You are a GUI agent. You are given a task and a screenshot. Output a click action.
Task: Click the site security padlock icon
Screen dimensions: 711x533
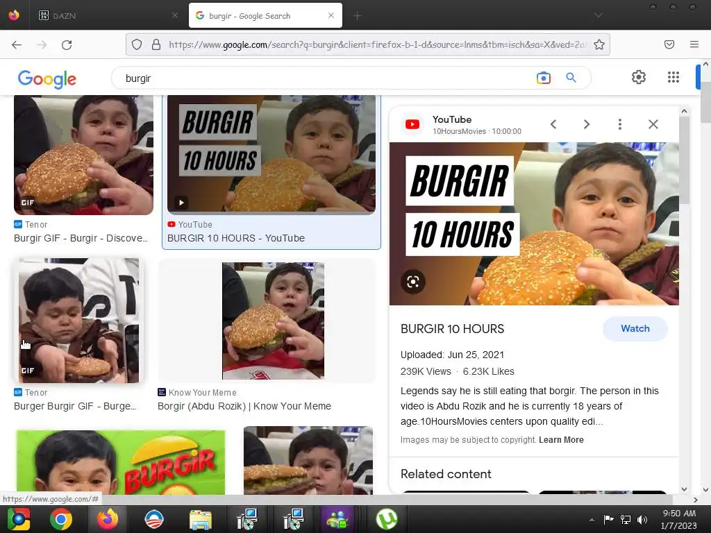156,44
